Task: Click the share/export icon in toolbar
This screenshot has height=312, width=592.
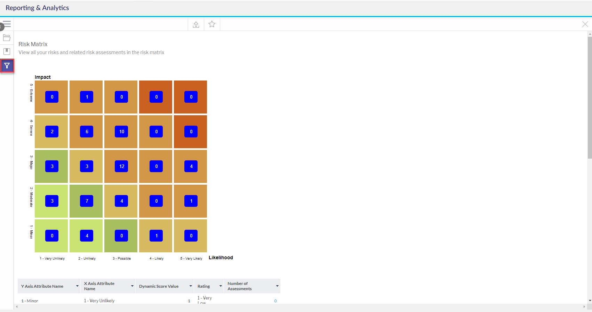Action: [x=196, y=24]
